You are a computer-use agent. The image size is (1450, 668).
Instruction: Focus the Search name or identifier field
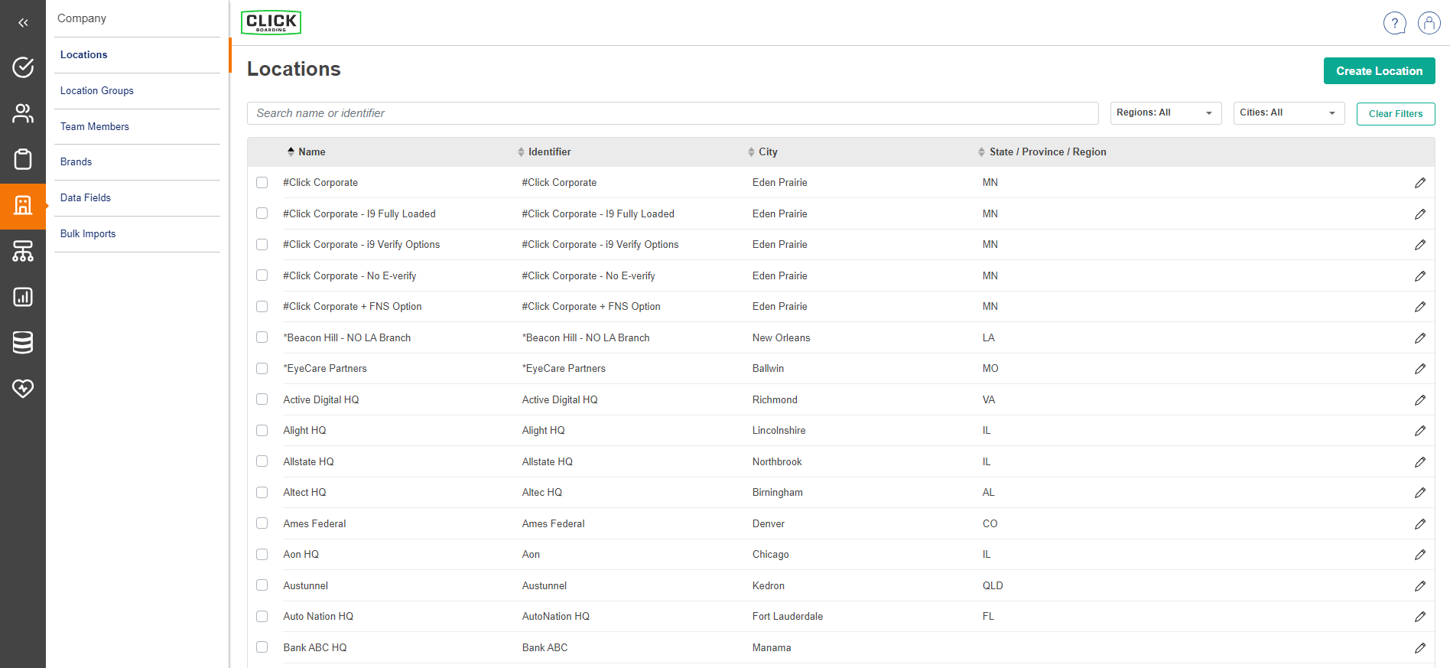point(672,113)
